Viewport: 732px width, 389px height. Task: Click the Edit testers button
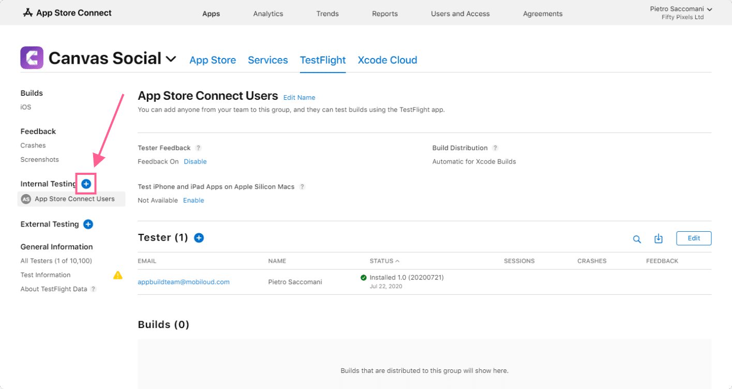(x=694, y=238)
